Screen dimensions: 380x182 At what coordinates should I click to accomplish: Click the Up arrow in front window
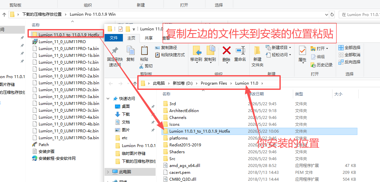pyautogui.click(x=135, y=84)
